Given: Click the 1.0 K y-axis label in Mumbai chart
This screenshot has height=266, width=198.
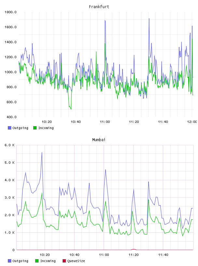Looking at the screenshot, I should 9,232.
